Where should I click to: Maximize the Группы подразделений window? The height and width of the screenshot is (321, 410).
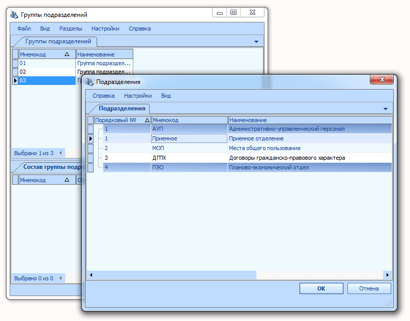coord(233,13)
